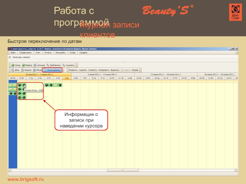The image size is (246, 184).
Task: Select the 19 Вс day header
Action: (193, 78)
